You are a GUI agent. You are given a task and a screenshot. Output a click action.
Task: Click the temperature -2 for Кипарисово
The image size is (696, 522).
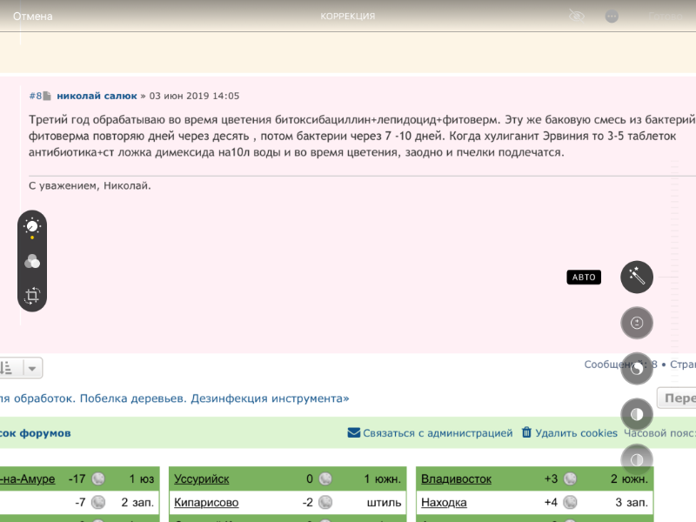point(308,502)
